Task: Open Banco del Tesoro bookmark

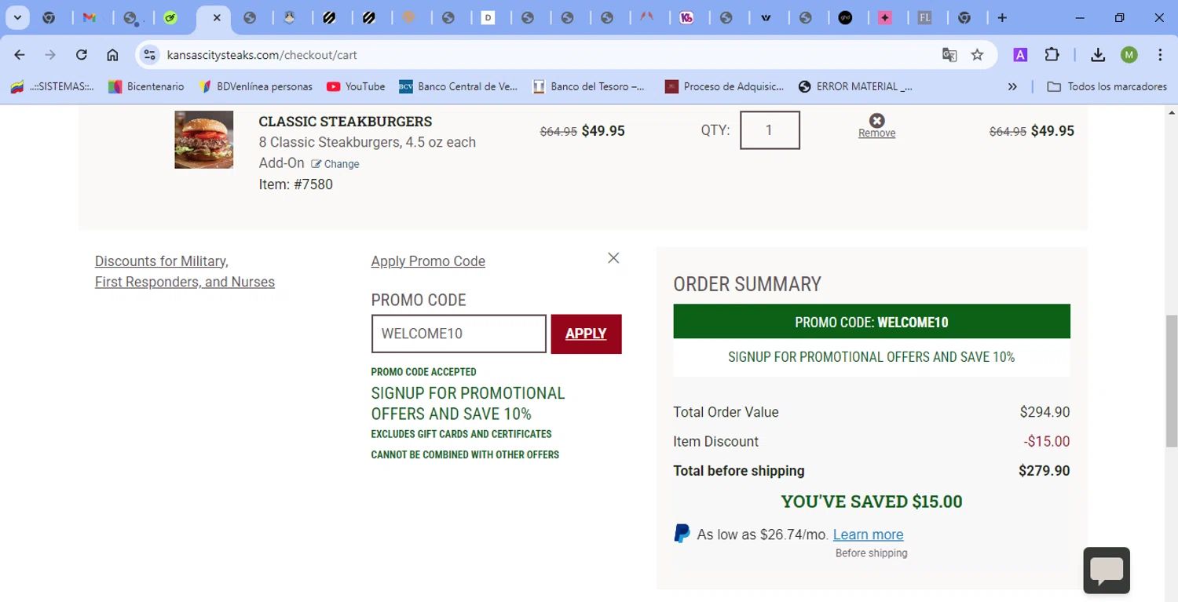Action: coord(588,86)
